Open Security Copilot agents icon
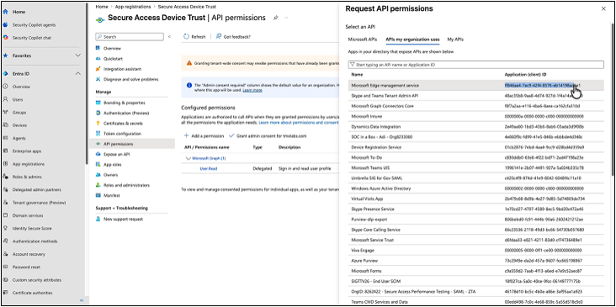The height and width of the screenshot is (307, 616). [6, 24]
